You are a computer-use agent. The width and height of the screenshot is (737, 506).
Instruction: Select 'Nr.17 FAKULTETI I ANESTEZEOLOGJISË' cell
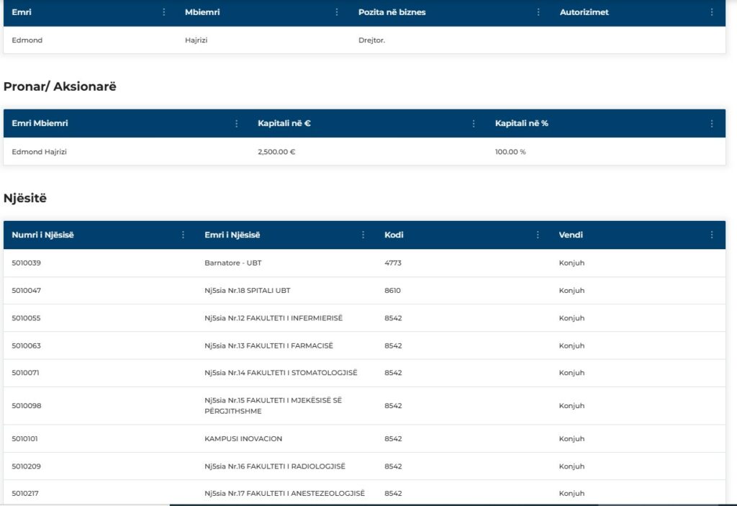(284, 493)
